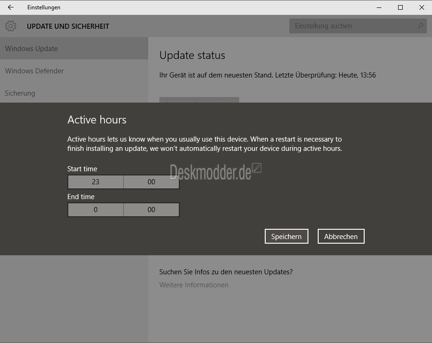Select Windows Update in sidebar
The image size is (432, 343).
pyautogui.click(x=74, y=48)
